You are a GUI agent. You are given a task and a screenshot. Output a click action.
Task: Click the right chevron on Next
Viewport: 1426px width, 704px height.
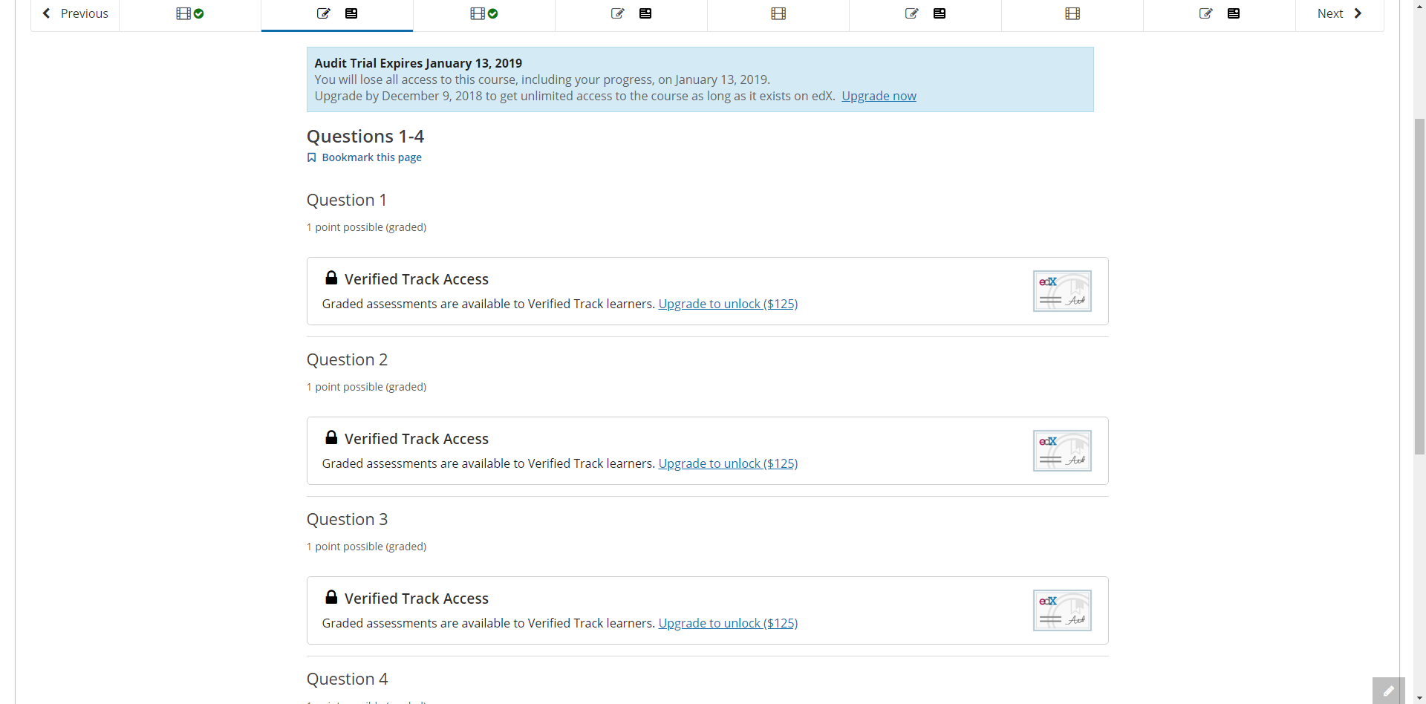pos(1358,13)
